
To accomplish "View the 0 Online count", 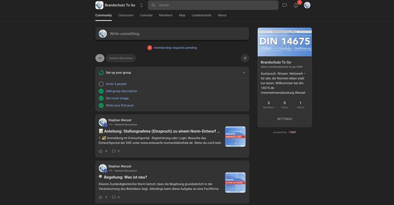I will pos(285,105).
